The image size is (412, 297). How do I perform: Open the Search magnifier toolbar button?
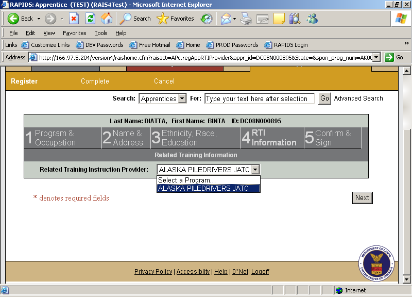tap(135, 19)
